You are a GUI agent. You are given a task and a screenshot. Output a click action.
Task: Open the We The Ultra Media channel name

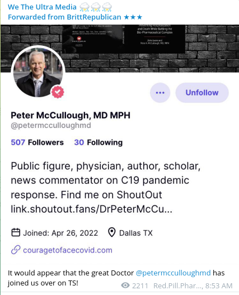point(42,7)
